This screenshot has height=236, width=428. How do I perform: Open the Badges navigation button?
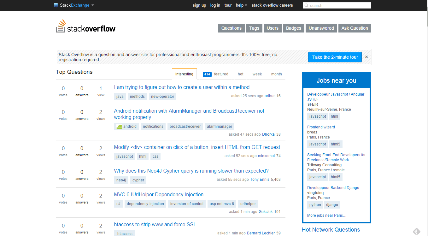pyautogui.click(x=294, y=28)
